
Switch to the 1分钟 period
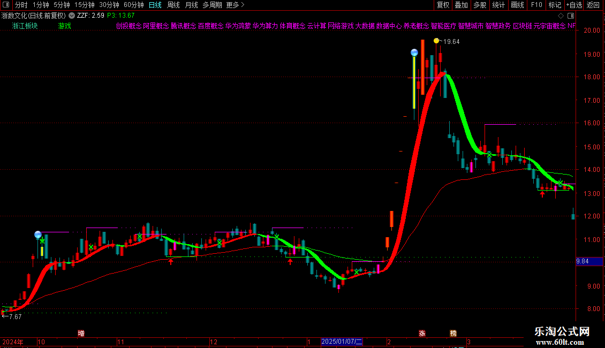click(41, 5)
